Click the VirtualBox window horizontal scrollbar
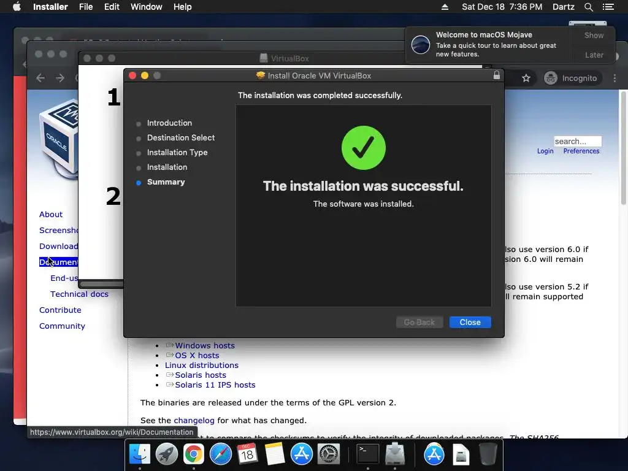628x471 pixels. pos(101,284)
